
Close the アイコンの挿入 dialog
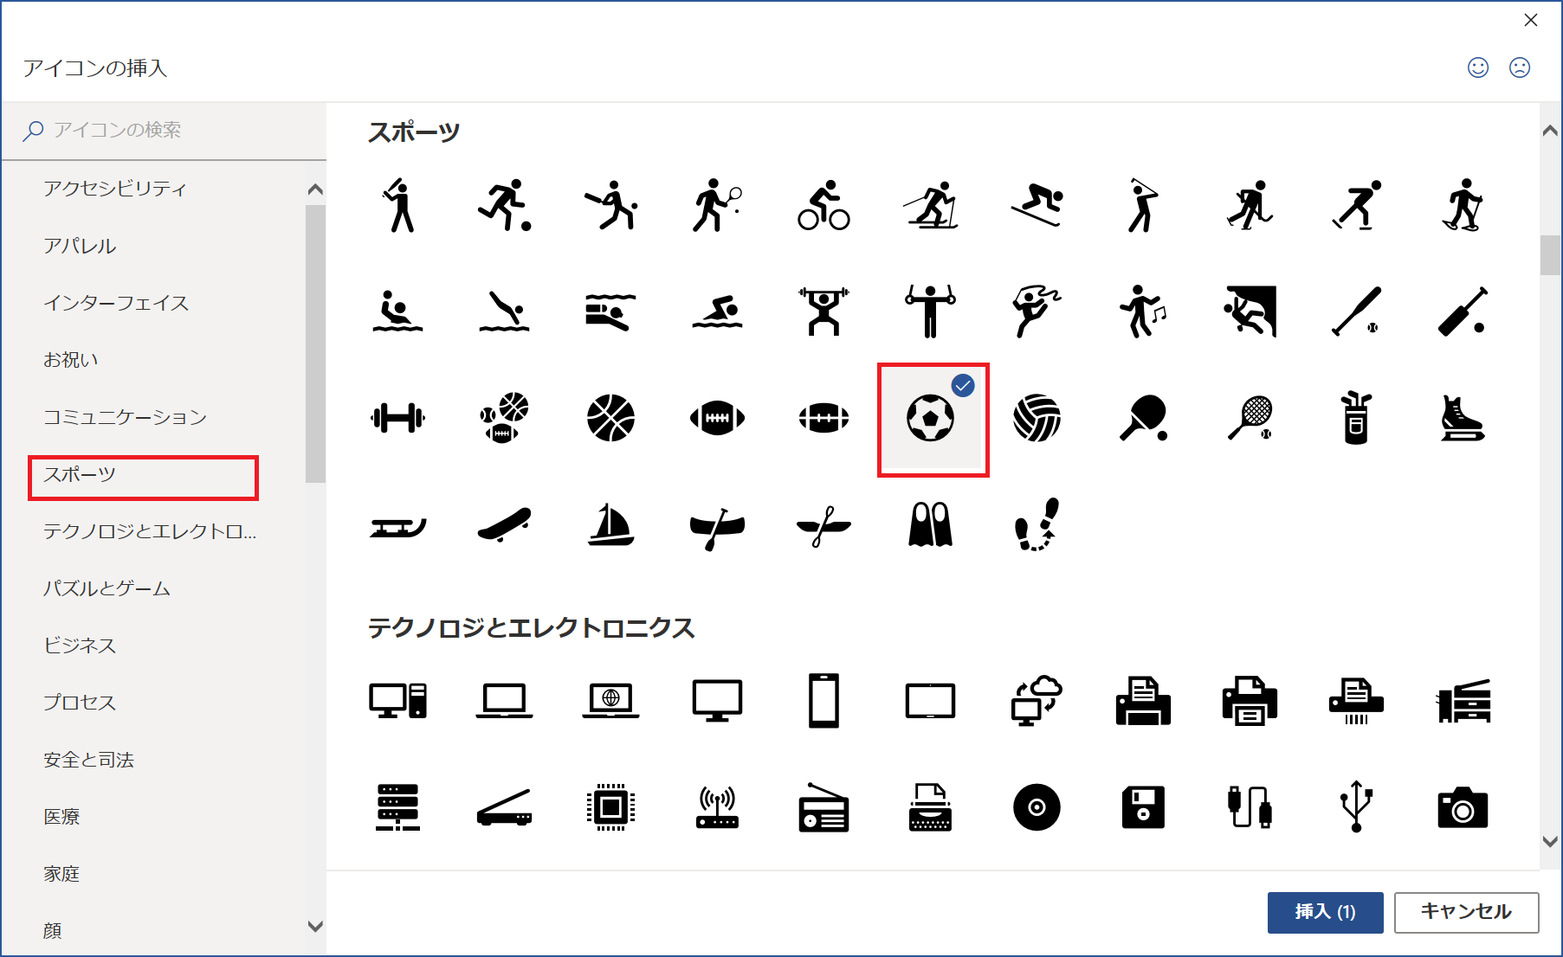click(x=1531, y=20)
